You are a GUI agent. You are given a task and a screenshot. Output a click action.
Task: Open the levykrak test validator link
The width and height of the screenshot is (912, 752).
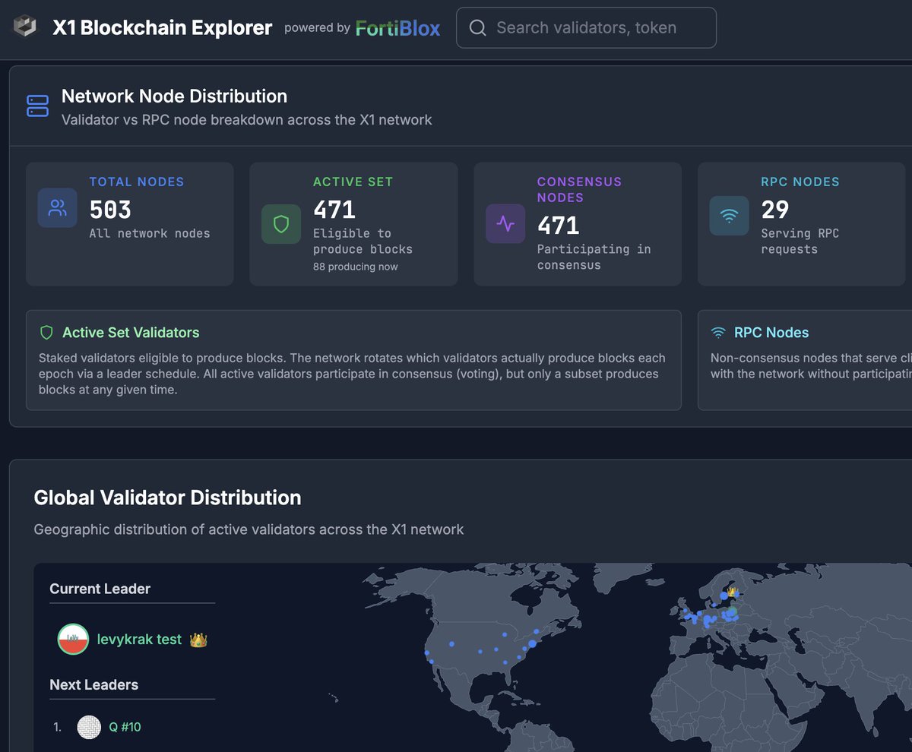140,640
